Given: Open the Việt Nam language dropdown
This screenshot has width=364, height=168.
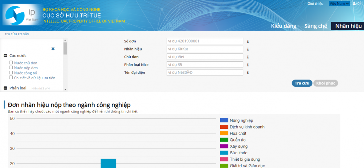Looking at the screenshot, I should coord(339,4).
